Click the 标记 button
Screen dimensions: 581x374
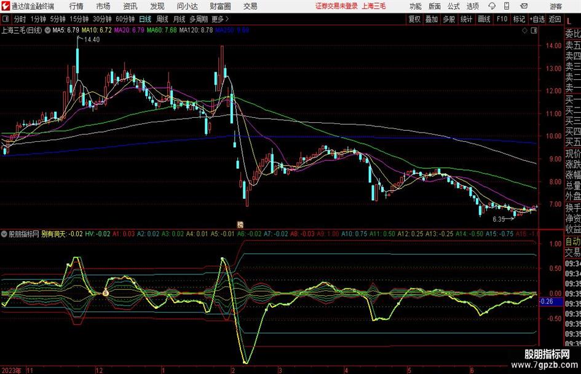click(519, 19)
